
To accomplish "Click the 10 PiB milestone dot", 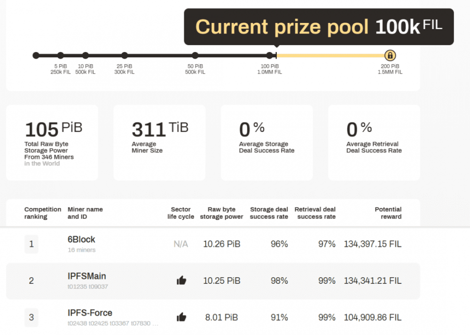I will click(85, 55).
